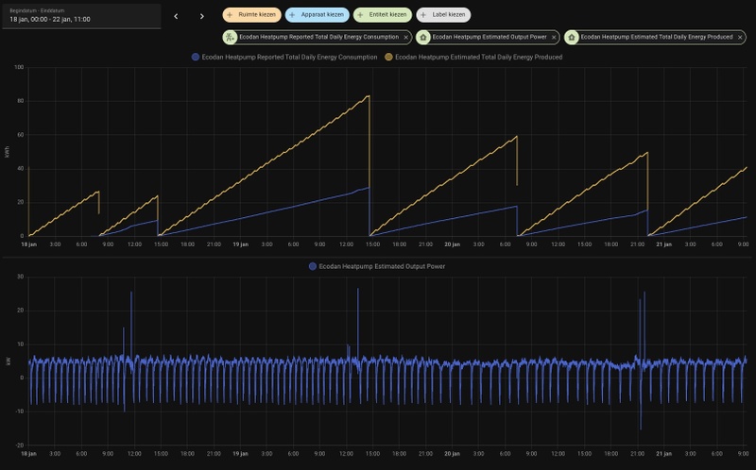The width and height of the screenshot is (756, 470).
Task: Click Estimated Total Daily Energy Produced chip label
Action: pos(657,37)
